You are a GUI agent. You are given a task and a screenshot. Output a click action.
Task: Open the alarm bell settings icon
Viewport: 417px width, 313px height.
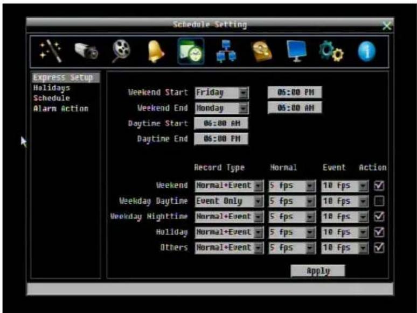[x=156, y=52]
